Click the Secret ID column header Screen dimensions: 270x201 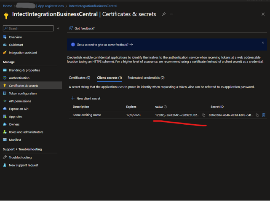(217, 107)
